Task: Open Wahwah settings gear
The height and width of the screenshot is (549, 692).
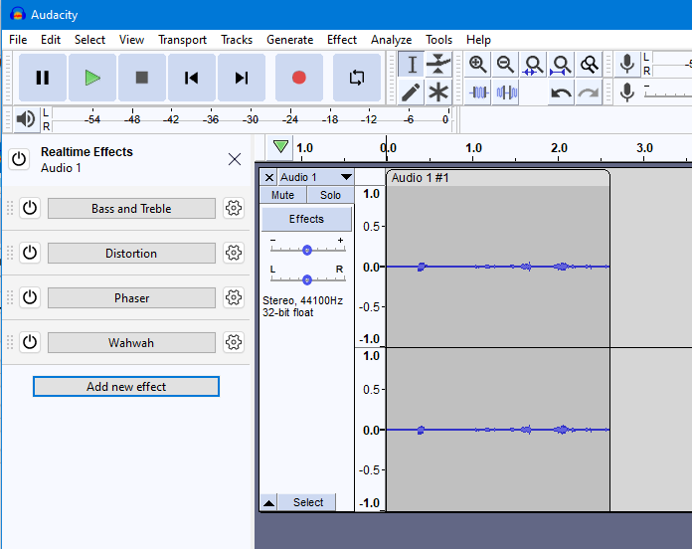Action: tap(234, 342)
